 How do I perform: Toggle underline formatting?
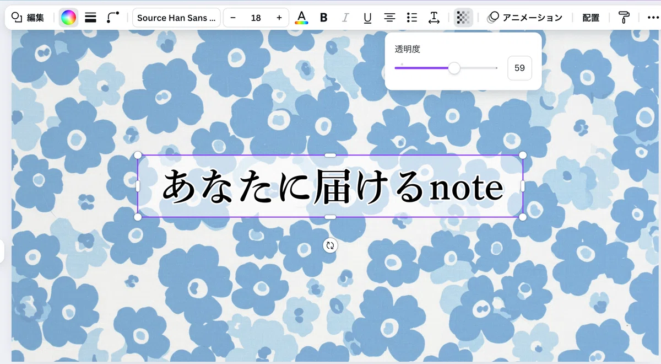pos(367,18)
